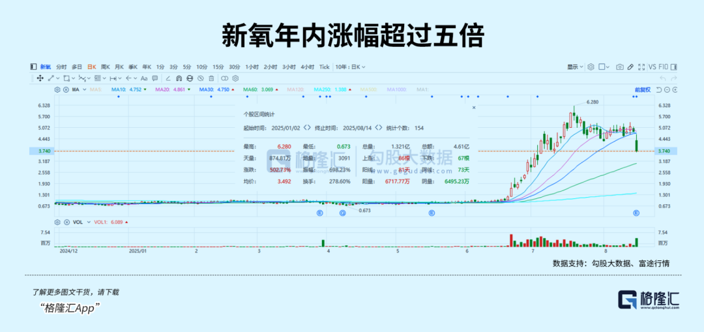Adjust the start date 2025/01/02 stepper
Viewport: 704px width, 332px height.
pos(306,128)
